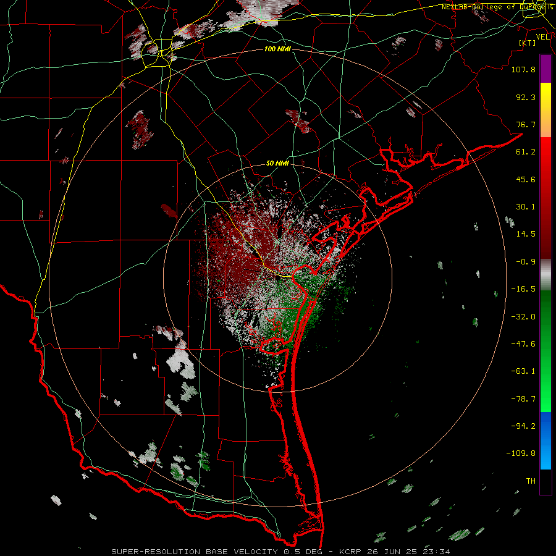Image resolution: width=556 pixels, height=556 pixels.
Task: Click the blue segment of velocity color bar
Action: pos(545,440)
